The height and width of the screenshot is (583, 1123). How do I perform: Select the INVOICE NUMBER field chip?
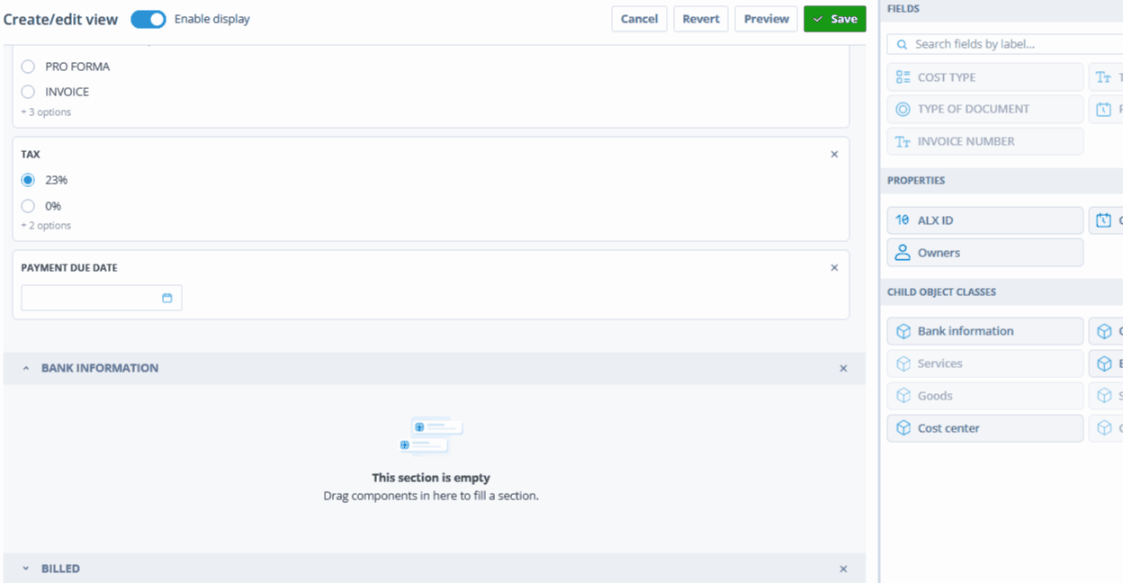(985, 141)
